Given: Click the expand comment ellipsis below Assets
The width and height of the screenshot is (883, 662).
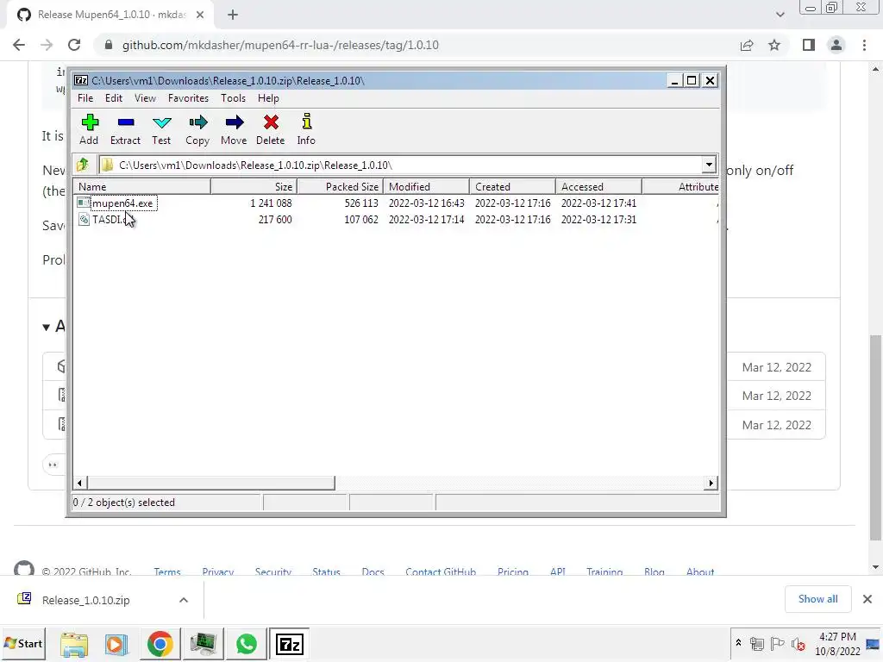Looking at the screenshot, I should coord(53,465).
